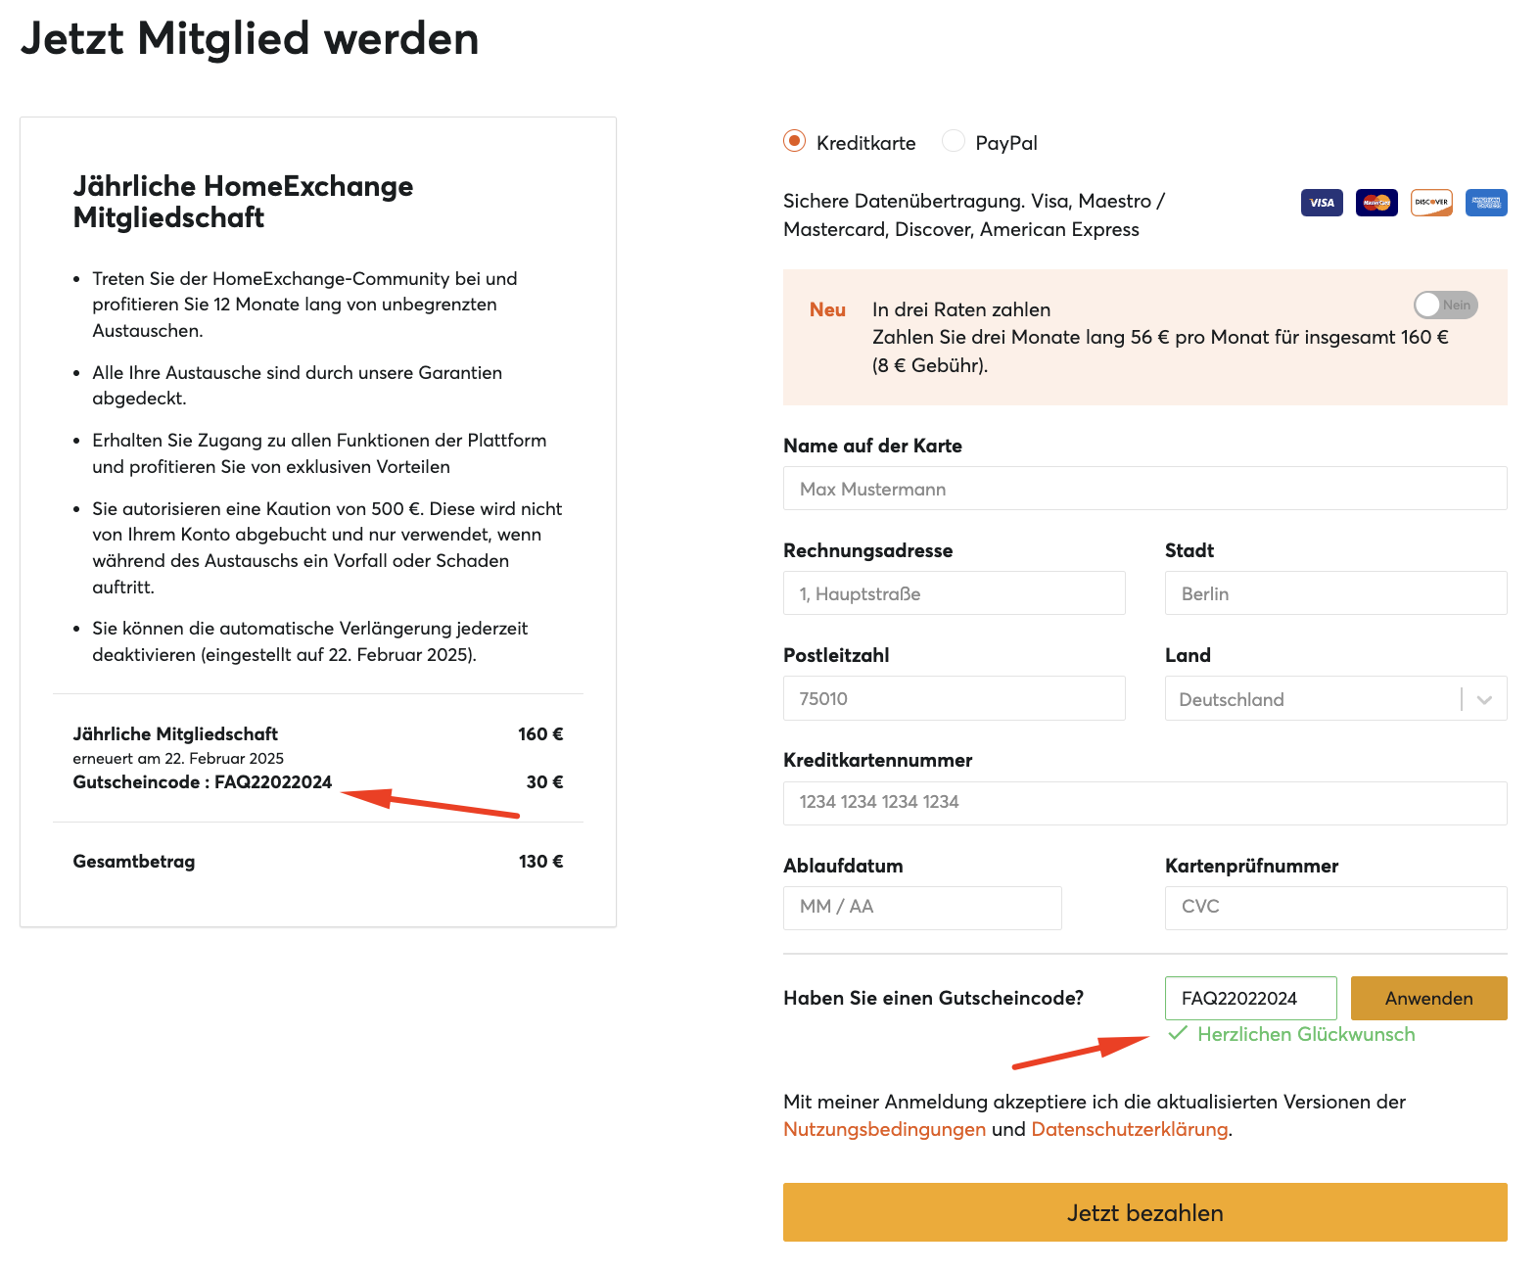
Task: Toggle the In drei Raten zahlen switch
Action: [x=1445, y=305]
